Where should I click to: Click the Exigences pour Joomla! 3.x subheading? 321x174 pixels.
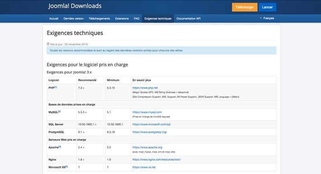[x=69, y=72]
